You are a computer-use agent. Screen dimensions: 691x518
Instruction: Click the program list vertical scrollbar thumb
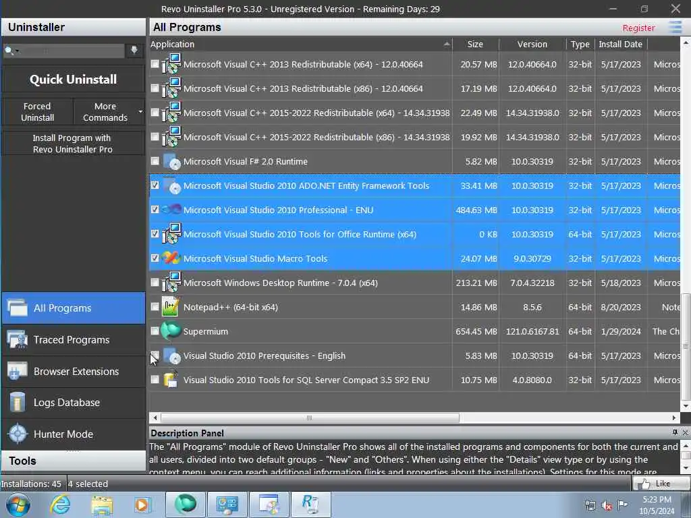[686, 345]
